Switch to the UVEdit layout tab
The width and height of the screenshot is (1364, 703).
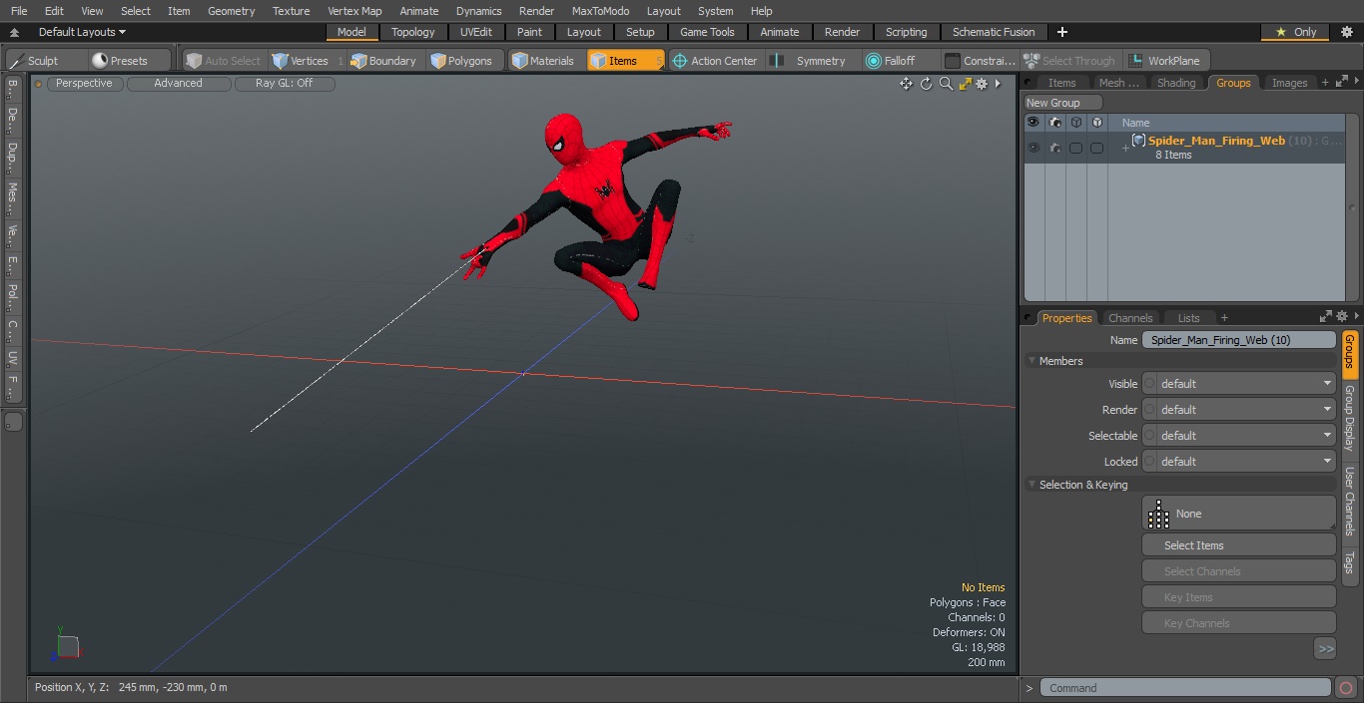476,32
